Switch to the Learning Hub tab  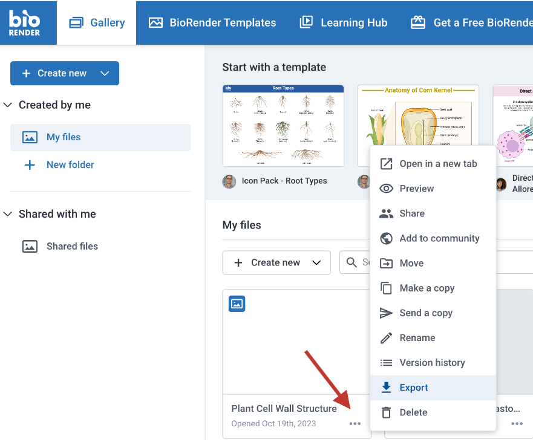(x=344, y=22)
